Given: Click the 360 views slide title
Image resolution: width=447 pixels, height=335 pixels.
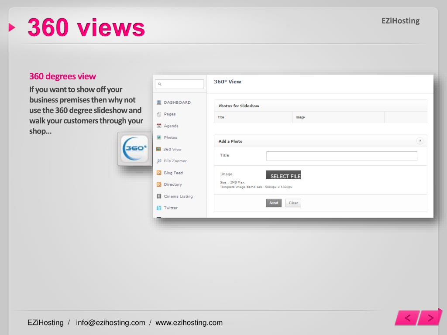Looking at the screenshot, I should pos(86,27).
